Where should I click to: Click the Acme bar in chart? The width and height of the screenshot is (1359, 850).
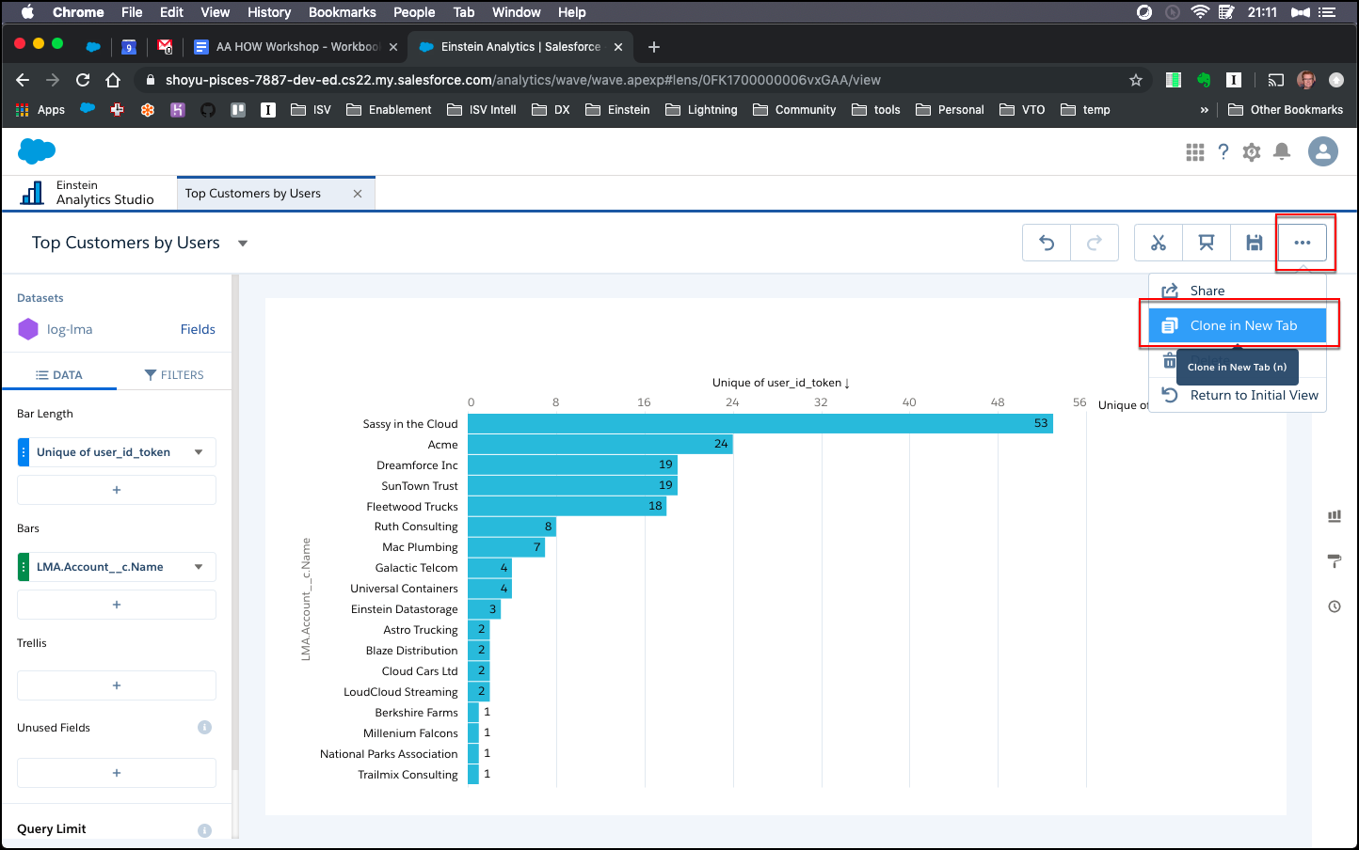[x=600, y=444]
